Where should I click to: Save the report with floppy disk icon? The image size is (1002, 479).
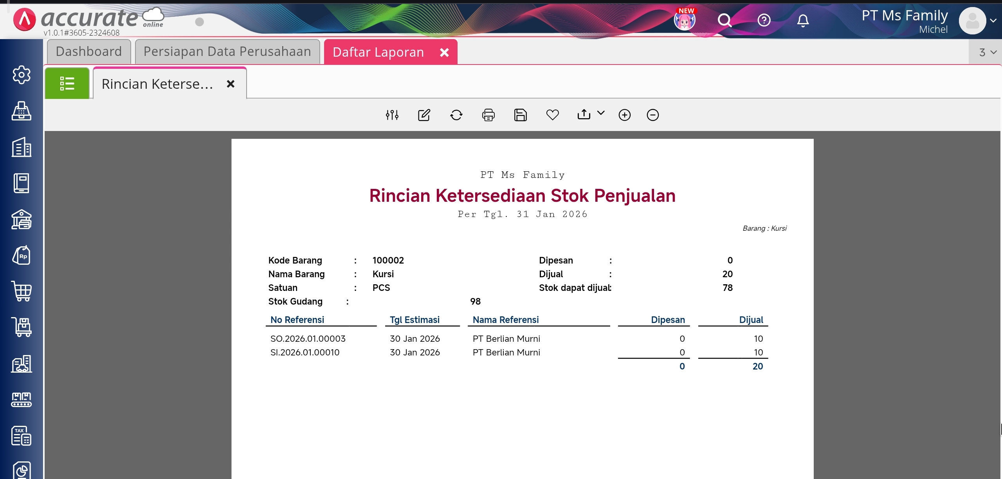(520, 115)
